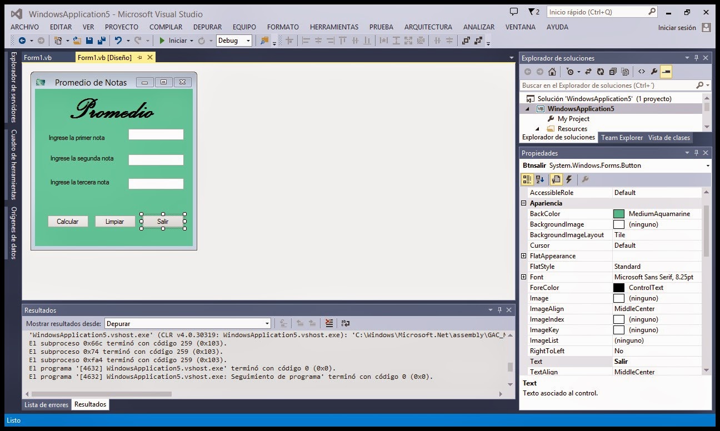Click the Home icon in Solution Explorer
Screen dimensions: 720x431
tap(552, 71)
